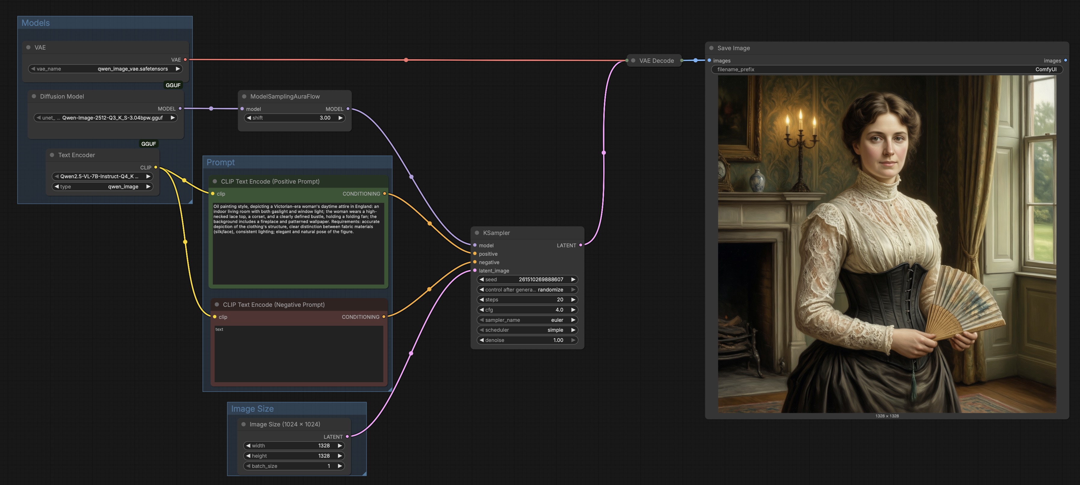Collapse the Image Size node dot

(x=244, y=424)
